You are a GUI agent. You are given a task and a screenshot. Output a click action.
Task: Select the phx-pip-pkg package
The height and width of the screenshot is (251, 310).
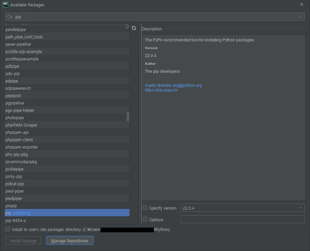[67, 155]
